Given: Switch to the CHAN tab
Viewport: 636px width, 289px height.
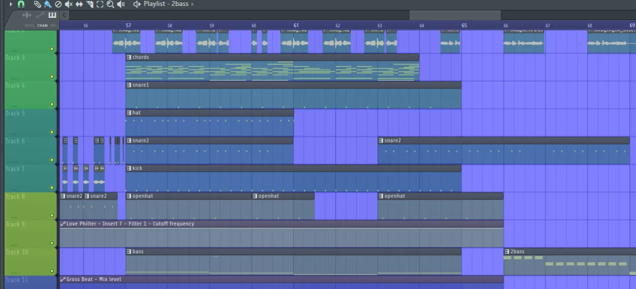Looking at the screenshot, I should tap(43, 25).
